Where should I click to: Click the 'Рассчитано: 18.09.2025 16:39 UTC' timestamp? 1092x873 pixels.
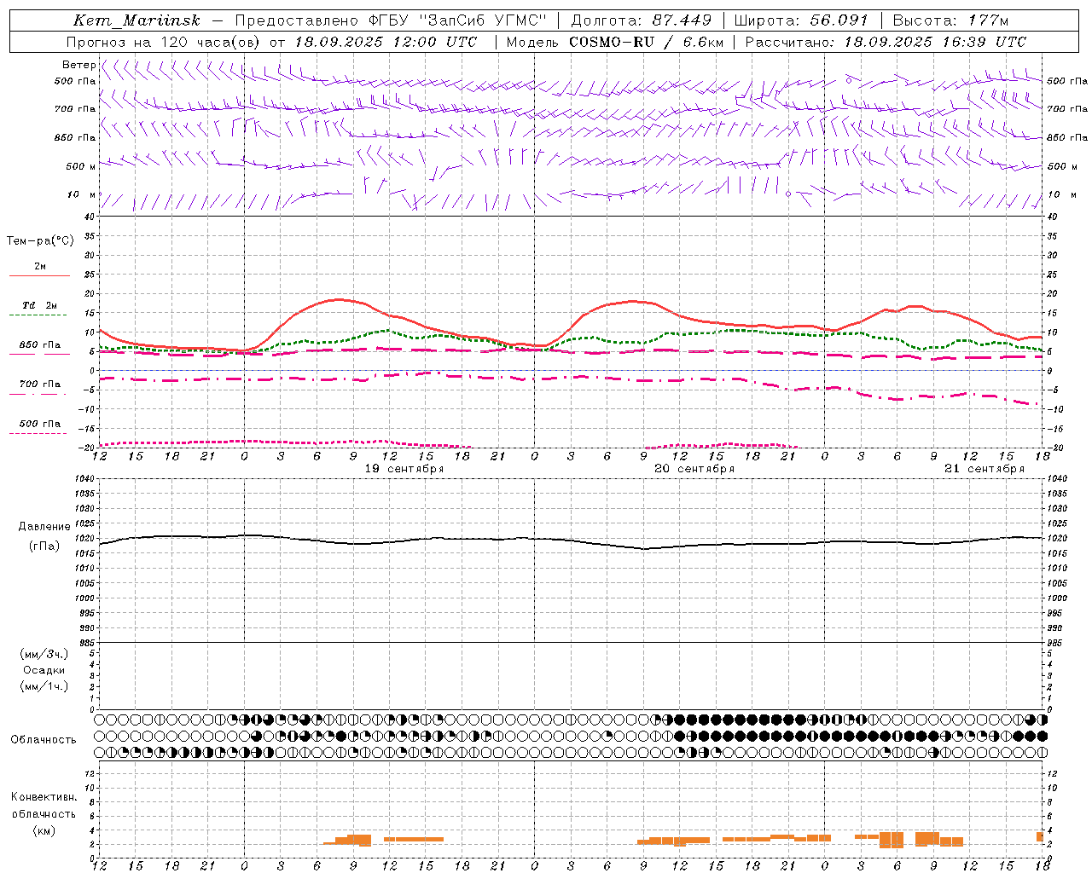pyautogui.click(x=886, y=42)
